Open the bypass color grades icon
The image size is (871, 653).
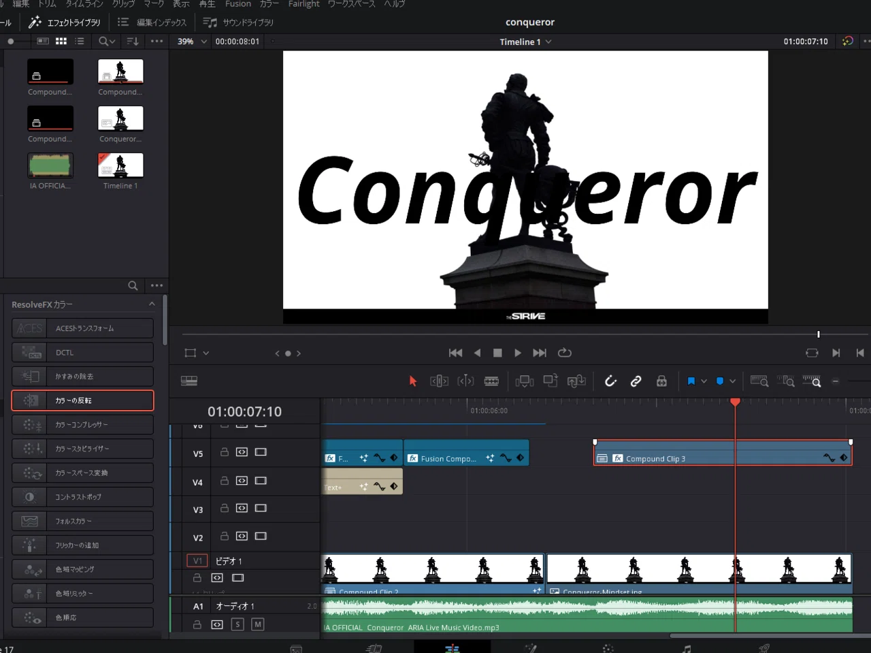(x=847, y=41)
